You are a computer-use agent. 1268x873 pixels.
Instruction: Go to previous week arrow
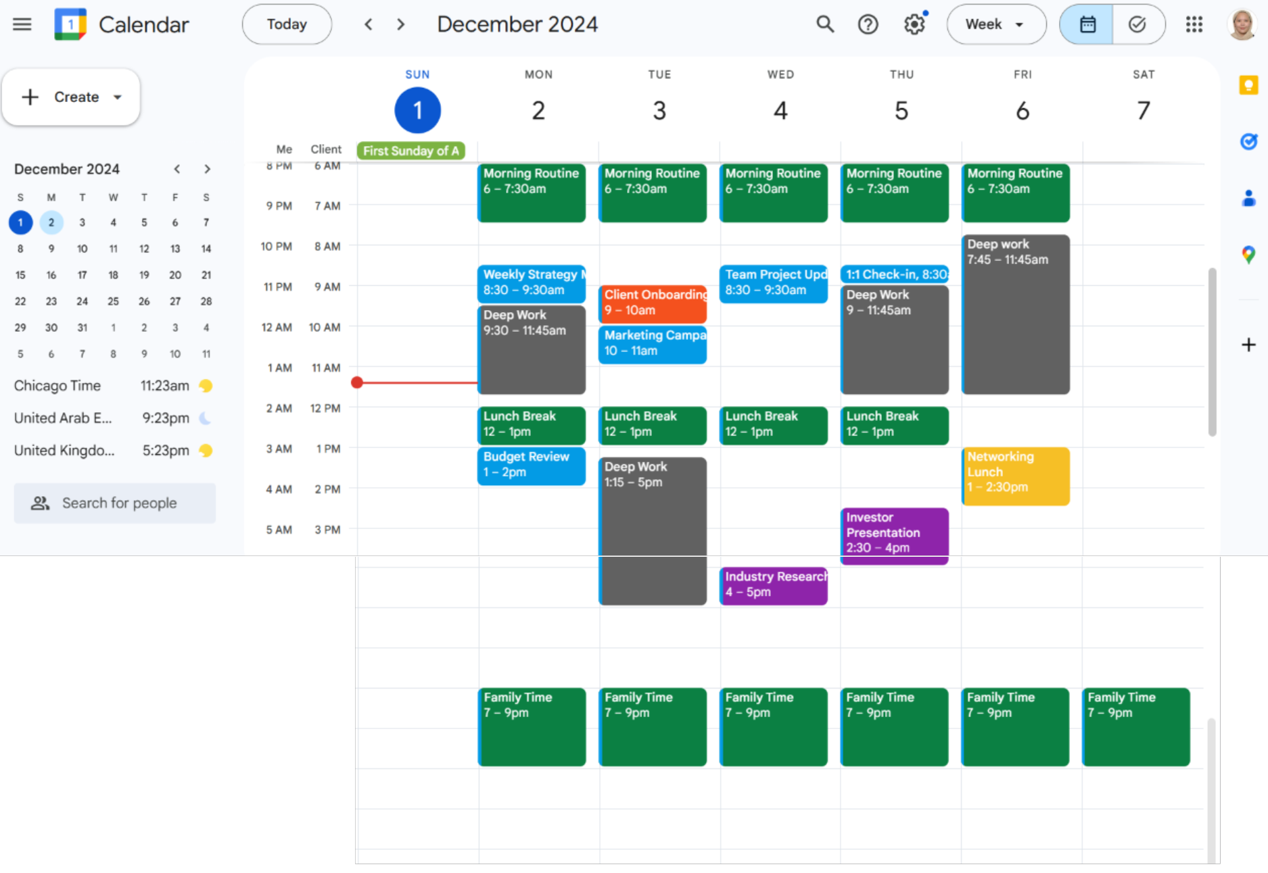click(x=369, y=24)
